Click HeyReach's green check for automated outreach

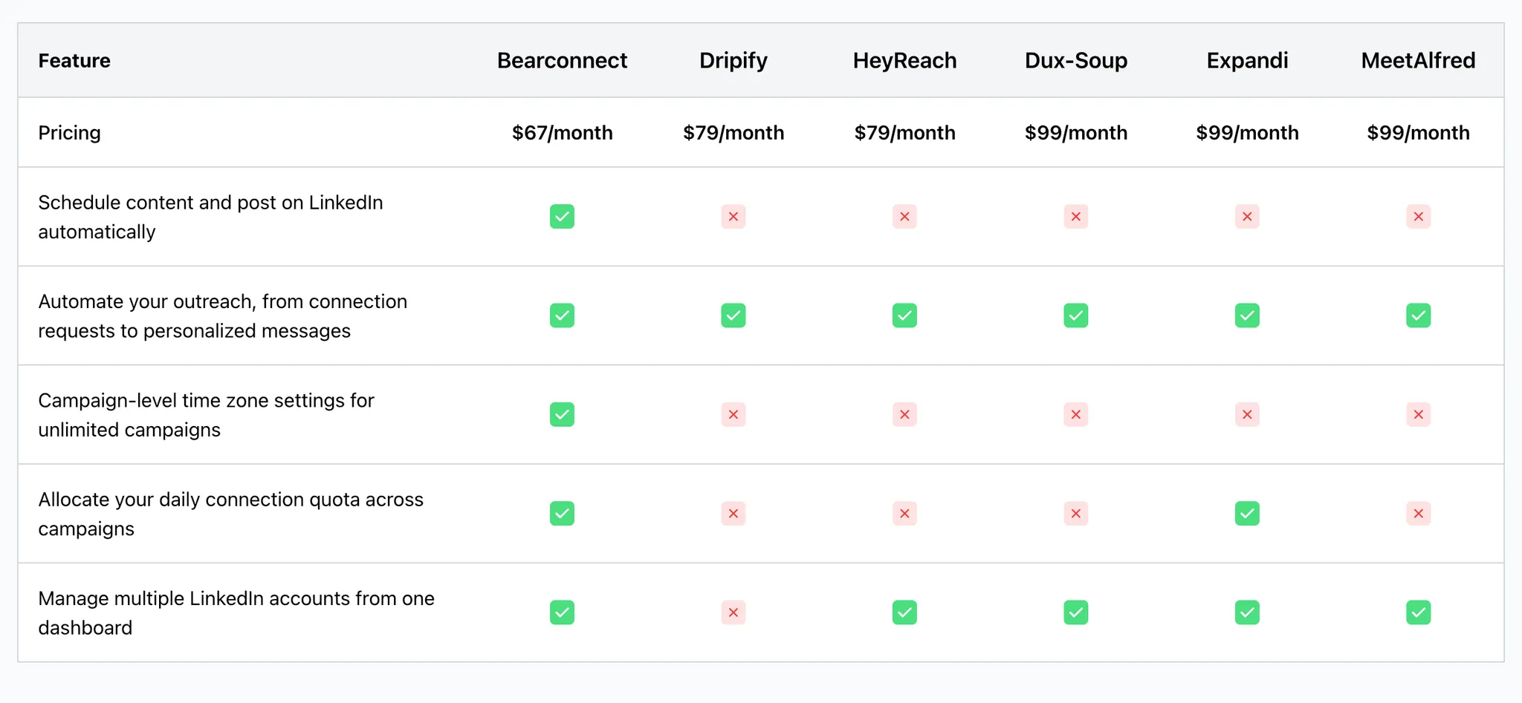[904, 315]
